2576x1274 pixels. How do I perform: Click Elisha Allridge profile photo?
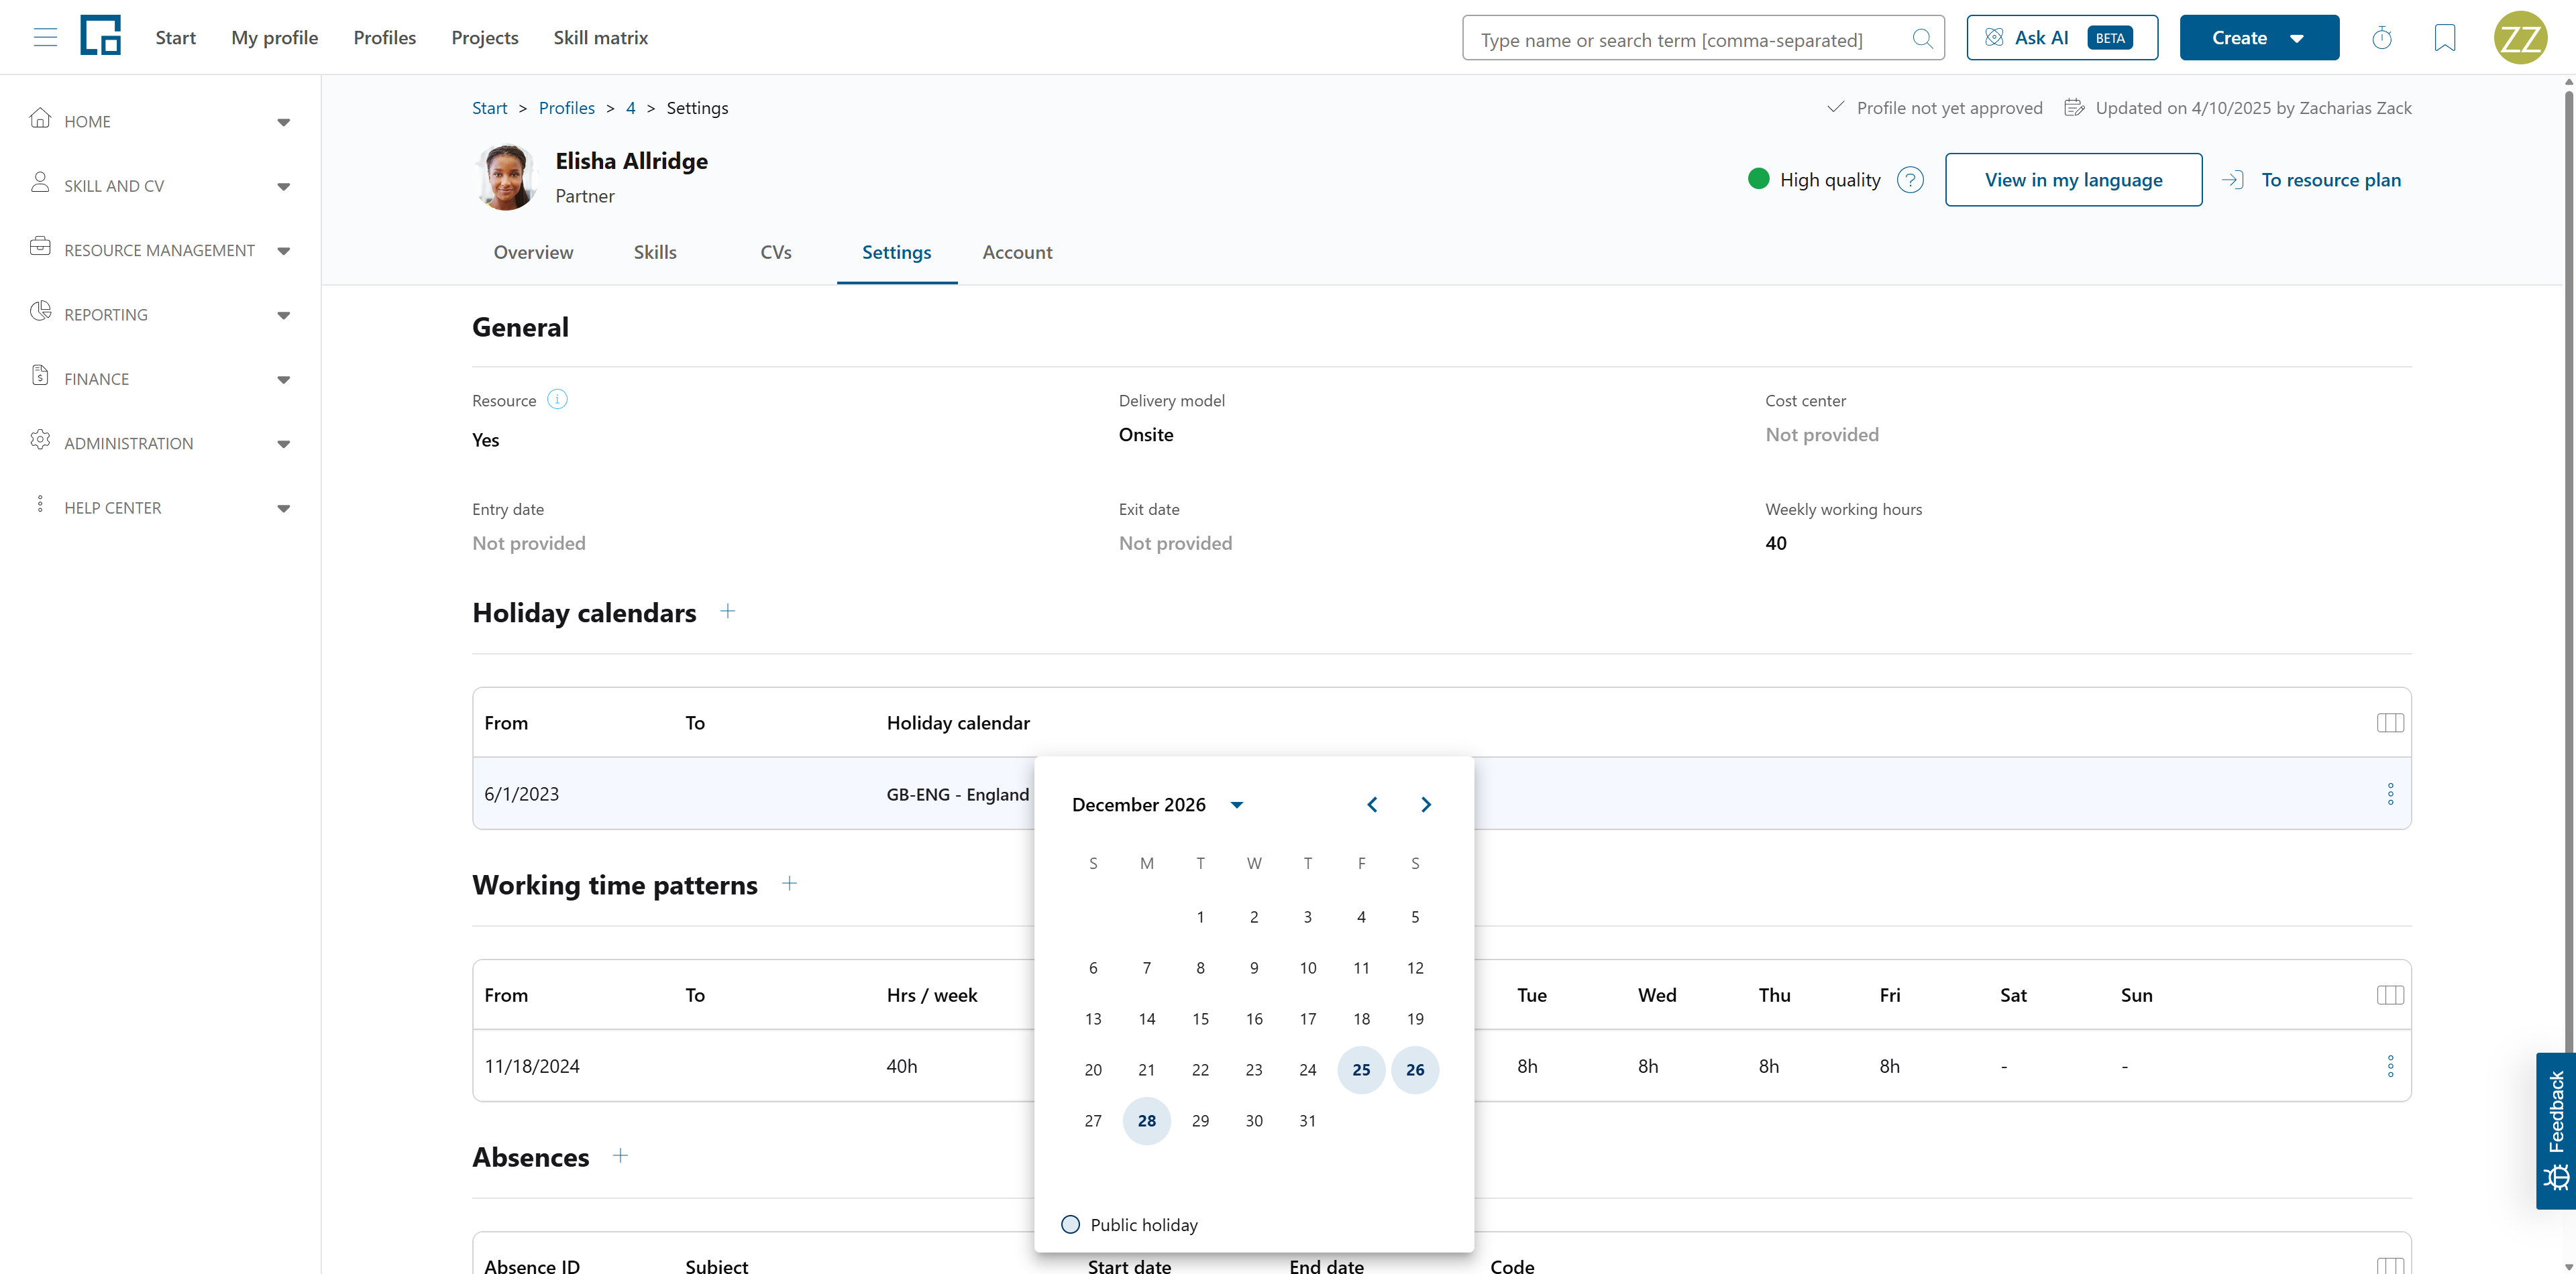click(x=506, y=177)
